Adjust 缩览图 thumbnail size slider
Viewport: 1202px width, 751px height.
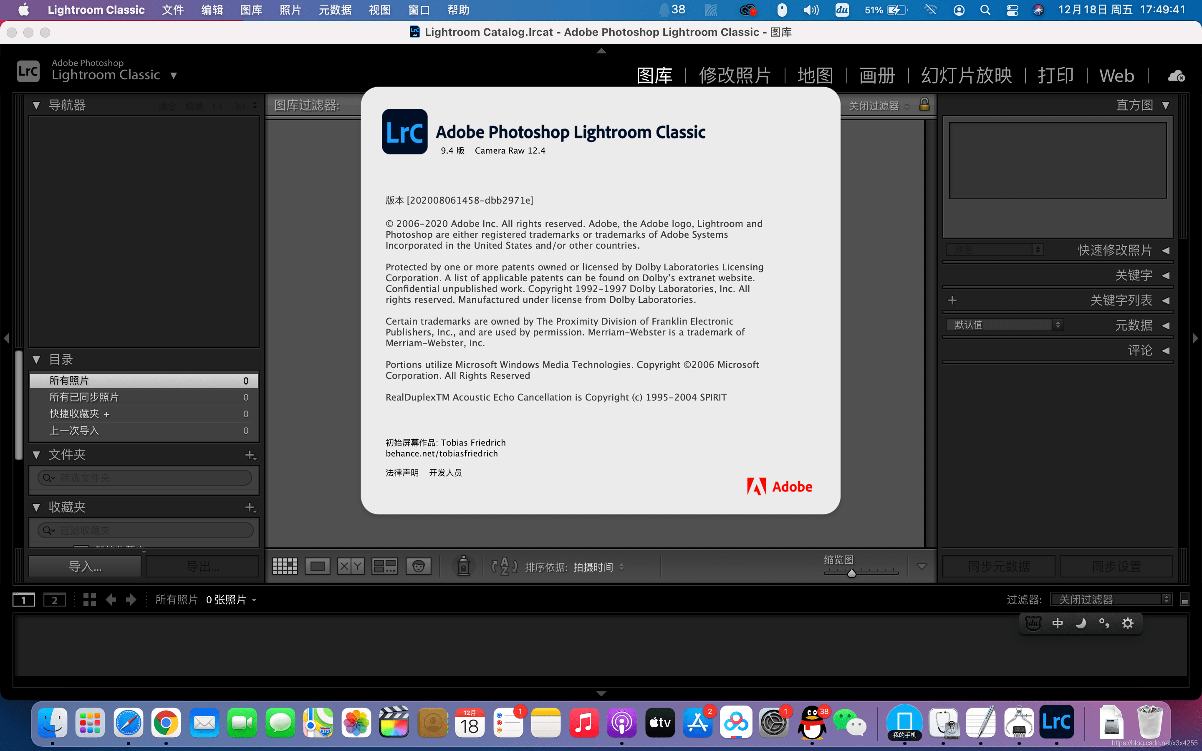851,573
